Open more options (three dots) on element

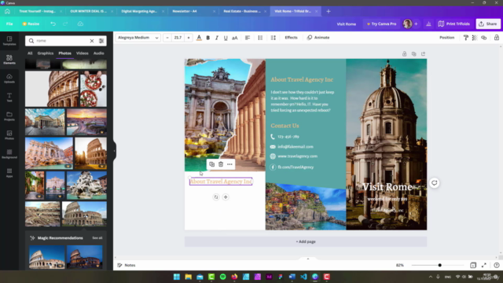tap(229, 164)
